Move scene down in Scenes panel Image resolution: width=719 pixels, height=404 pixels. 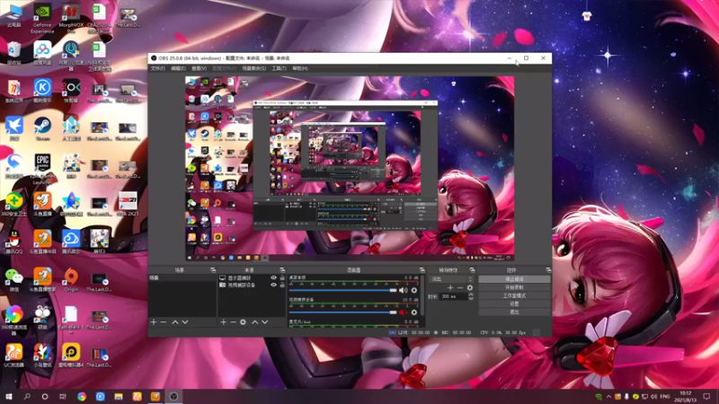[x=185, y=322]
